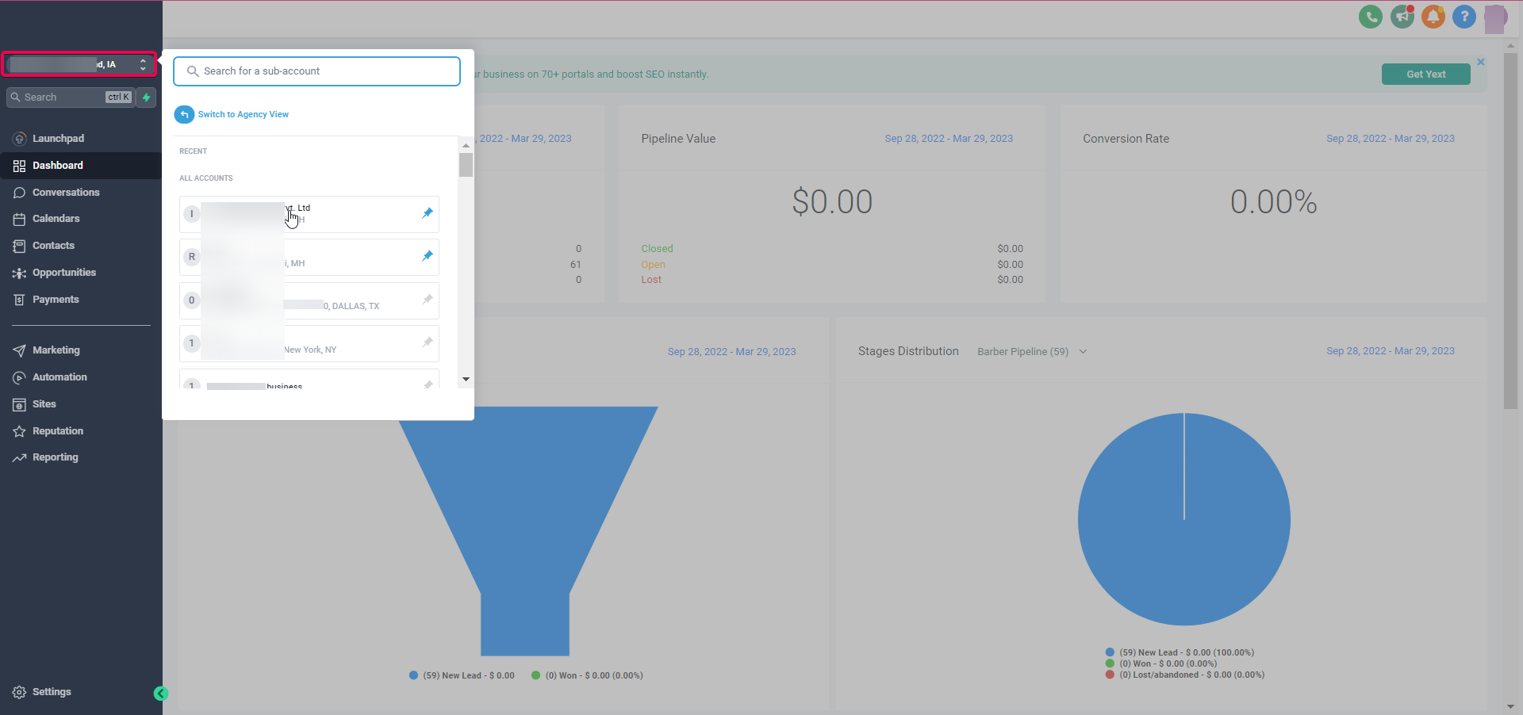Collapse sidebar with green arrow icon

pyautogui.click(x=161, y=694)
